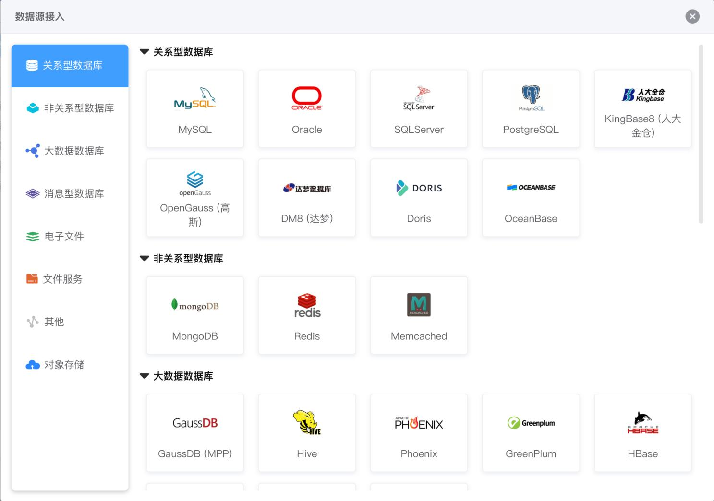Click the 非关系型数据库 section heading
Image resolution: width=714 pixels, height=501 pixels.
[x=188, y=259]
